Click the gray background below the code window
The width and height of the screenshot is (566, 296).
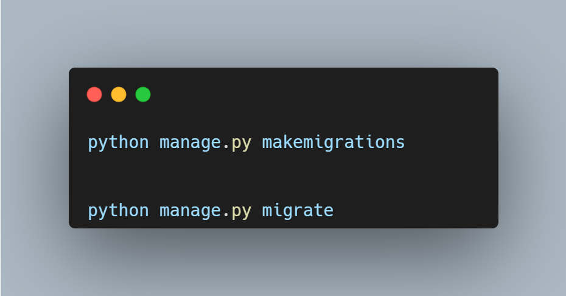coord(283,262)
